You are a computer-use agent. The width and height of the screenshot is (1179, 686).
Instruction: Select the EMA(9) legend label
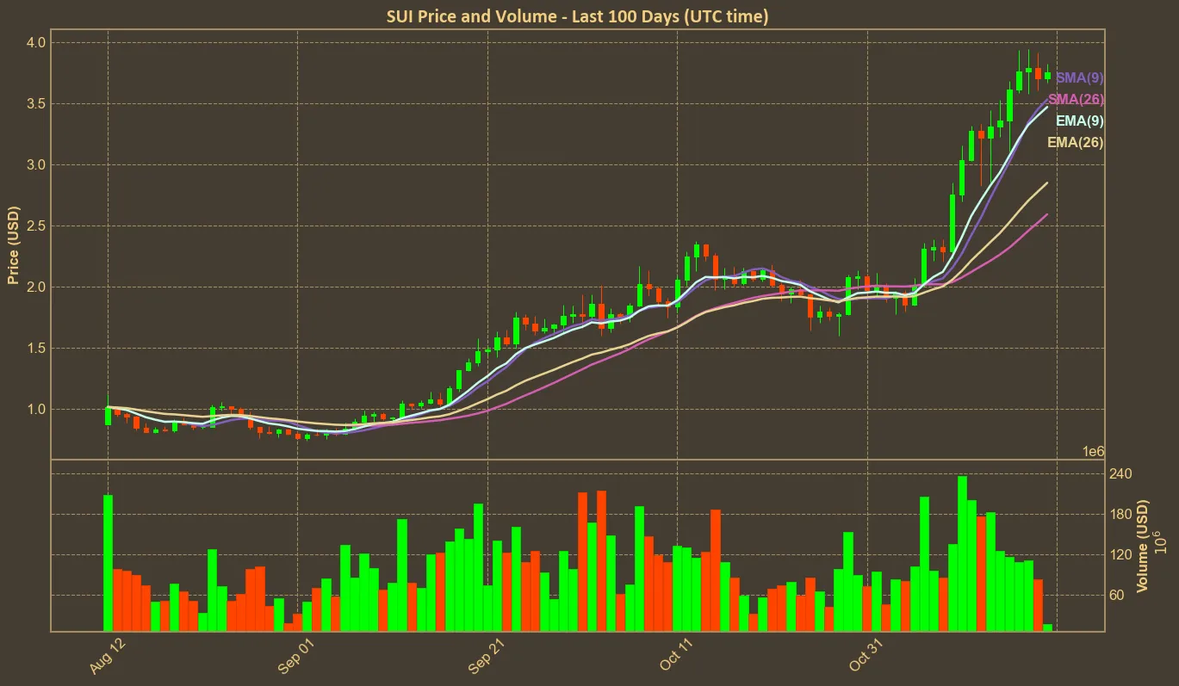[1080, 121]
